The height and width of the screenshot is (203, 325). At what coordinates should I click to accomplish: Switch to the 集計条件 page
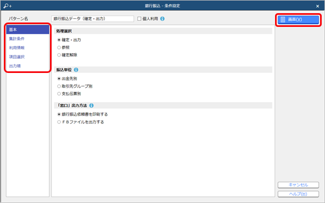28,39
